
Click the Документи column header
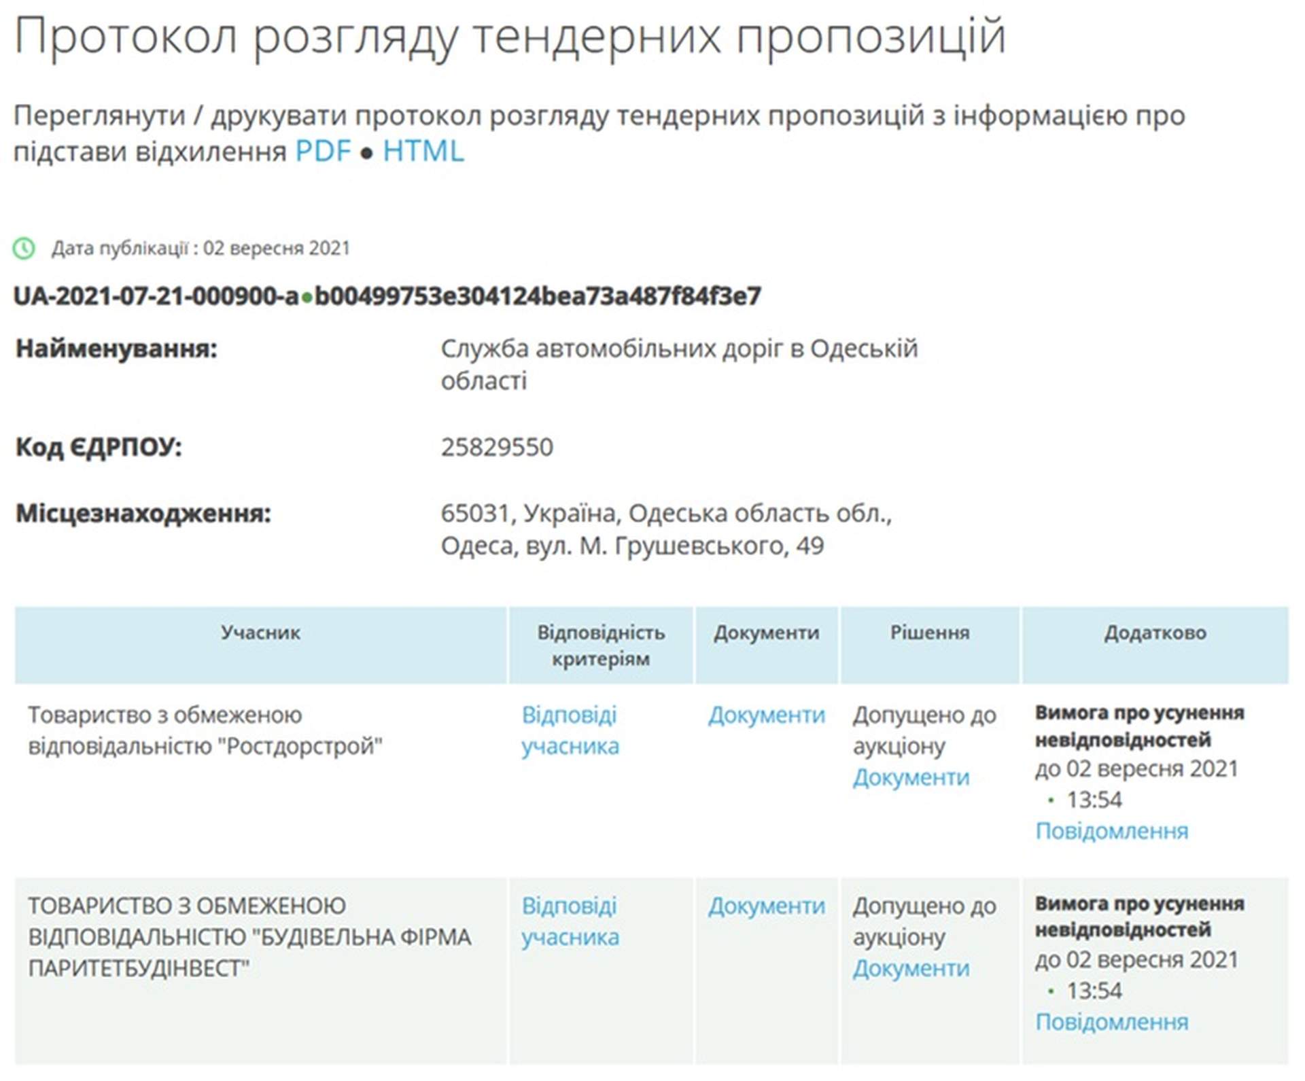coord(767,634)
